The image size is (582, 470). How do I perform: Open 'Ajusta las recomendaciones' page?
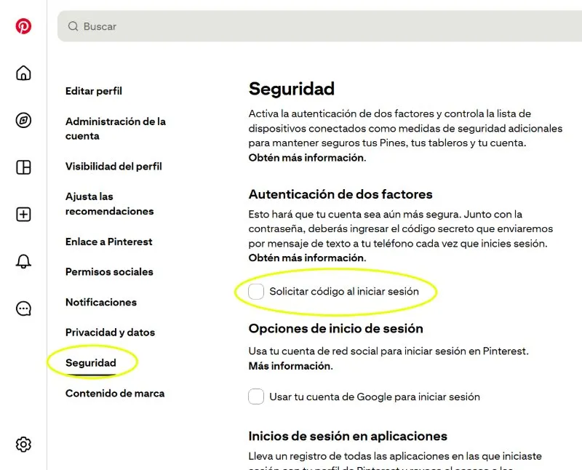[109, 204]
